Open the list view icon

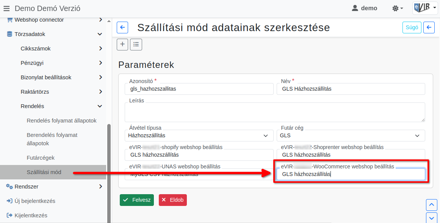[x=136, y=44]
